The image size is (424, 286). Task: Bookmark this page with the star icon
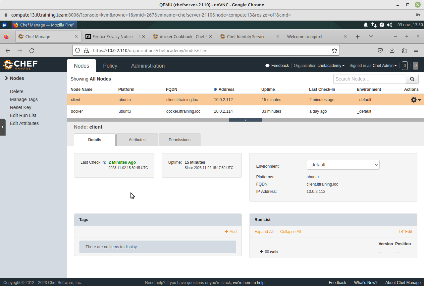334,50
